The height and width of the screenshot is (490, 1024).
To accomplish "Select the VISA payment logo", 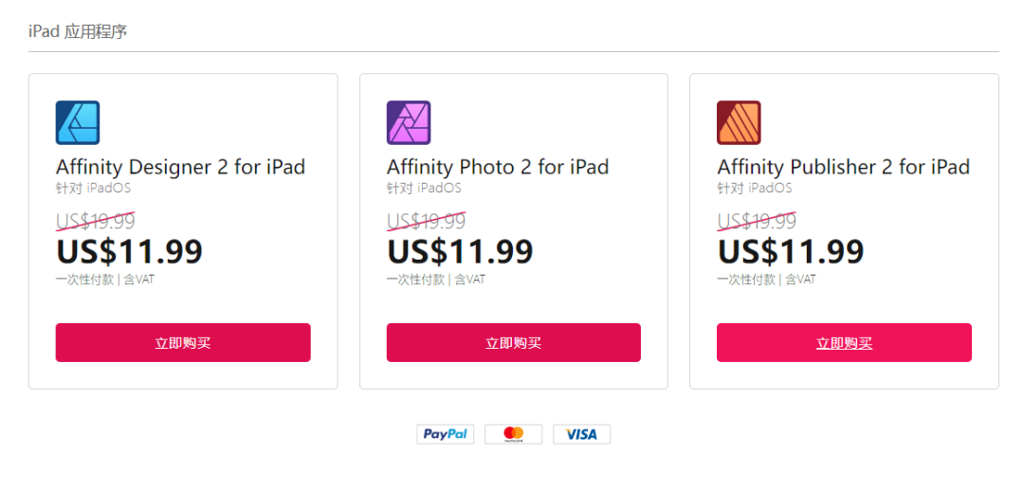I will coord(581,434).
